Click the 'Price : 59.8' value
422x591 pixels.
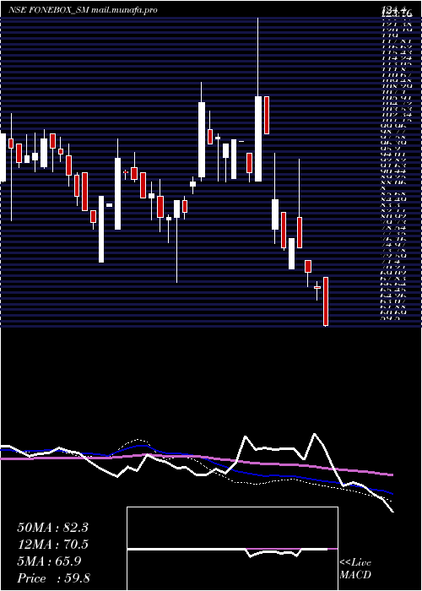(x=53, y=578)
